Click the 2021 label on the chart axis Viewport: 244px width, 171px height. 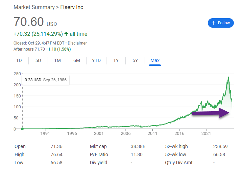(206, 134)
